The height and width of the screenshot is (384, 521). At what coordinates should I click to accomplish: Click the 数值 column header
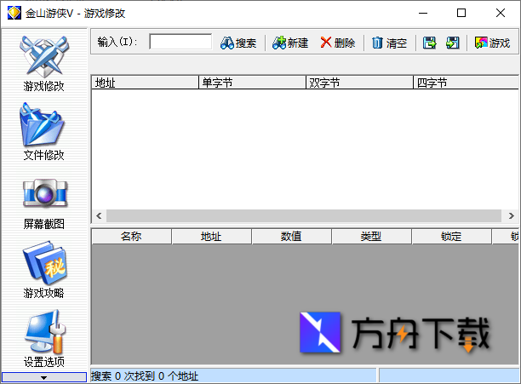click(x=292, y=237)
